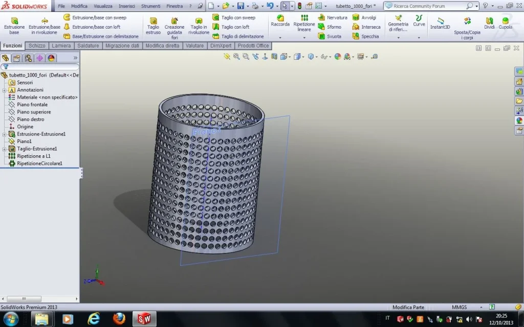Image resolution: width=524 pixels, height=327 pixels.
Task: Click the Ricerca Community Forum search field
Action: (429, 6)
